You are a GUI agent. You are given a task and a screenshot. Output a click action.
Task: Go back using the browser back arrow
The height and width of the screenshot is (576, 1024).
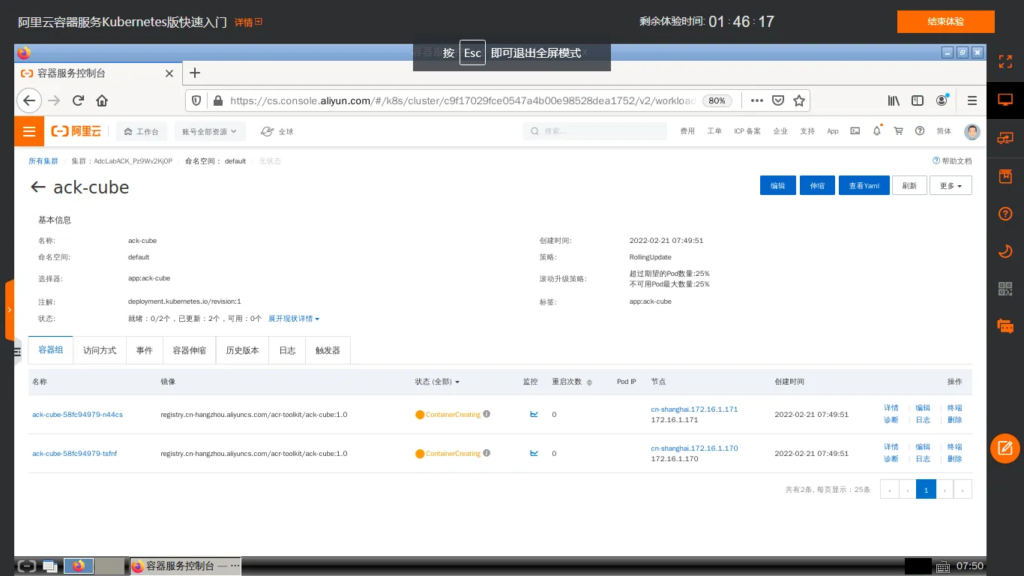coord(28,100)
